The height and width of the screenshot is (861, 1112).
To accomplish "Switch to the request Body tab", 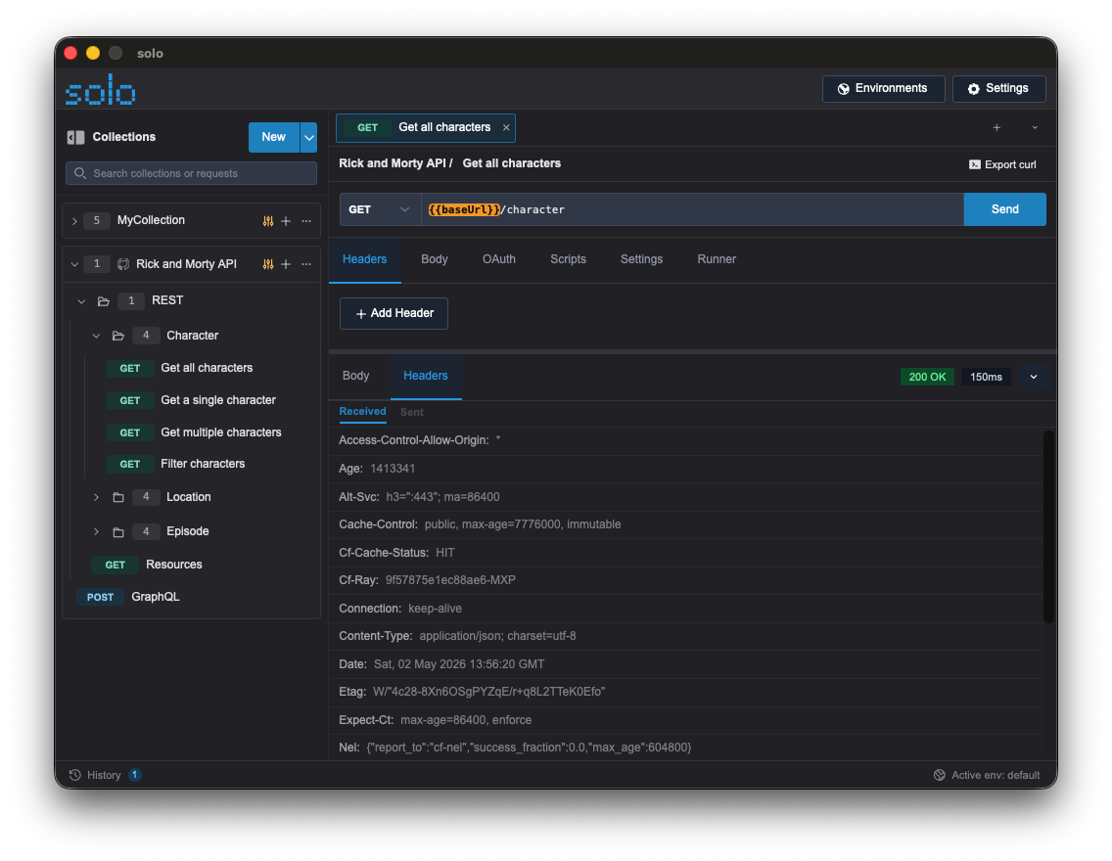I will [434, 259].
